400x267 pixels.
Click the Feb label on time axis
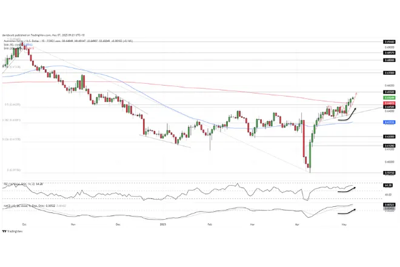pyautogui.click(x=210, y=225)
